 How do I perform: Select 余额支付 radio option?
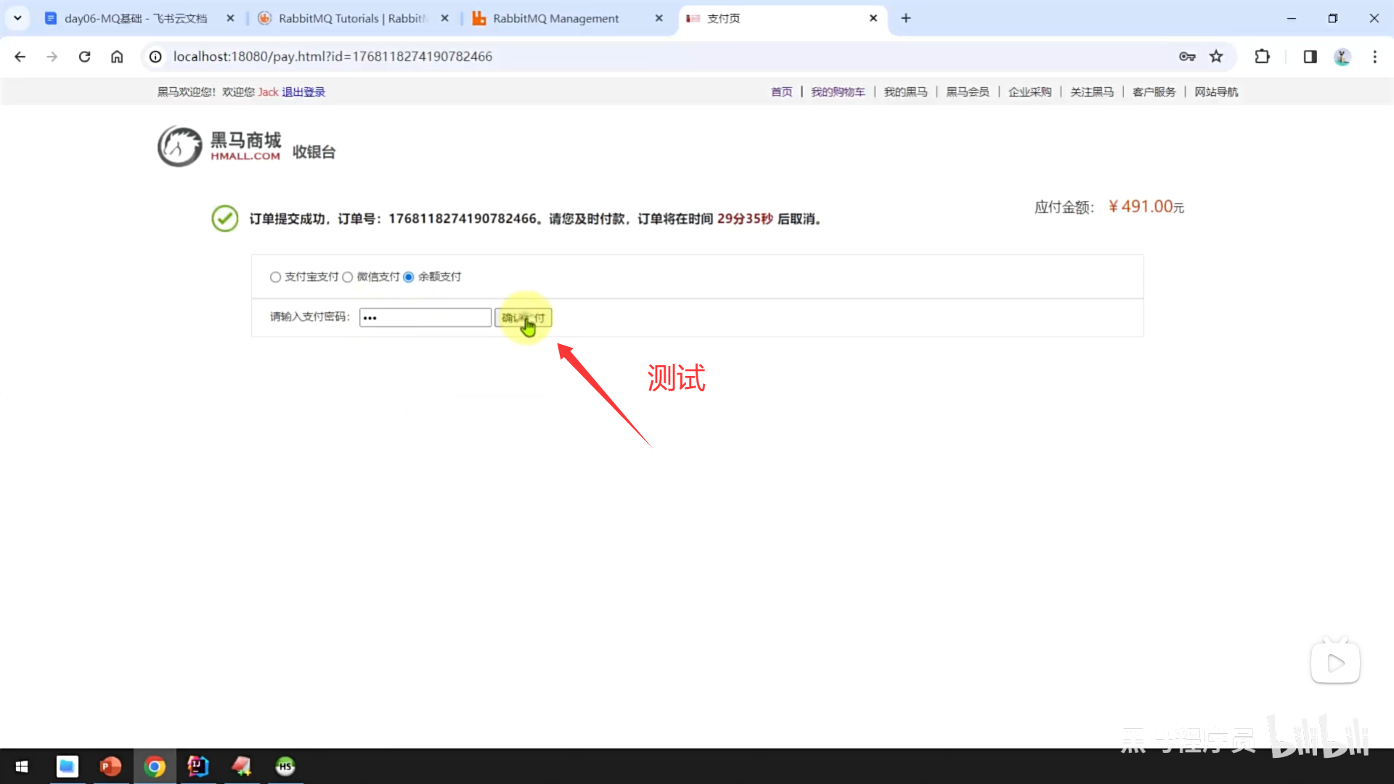(409, 277)
